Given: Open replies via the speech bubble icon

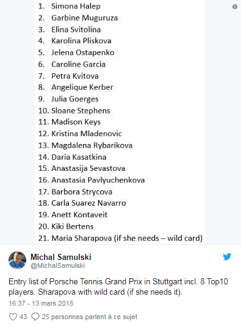Looking at the screenshot, I should click(x=35, y=317).
